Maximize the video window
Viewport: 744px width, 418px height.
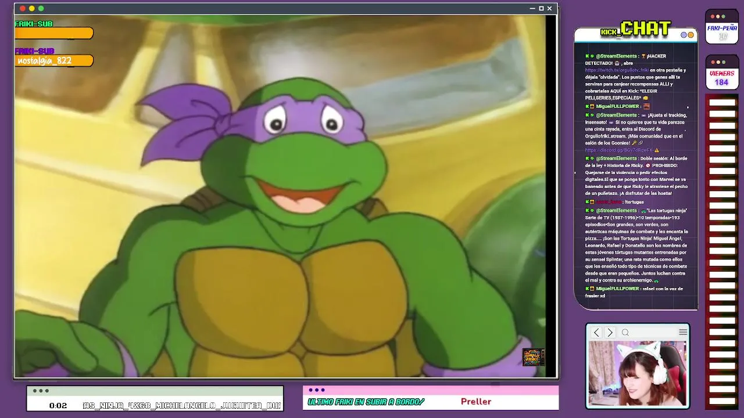pyautogui.click(x=541, y=8)
